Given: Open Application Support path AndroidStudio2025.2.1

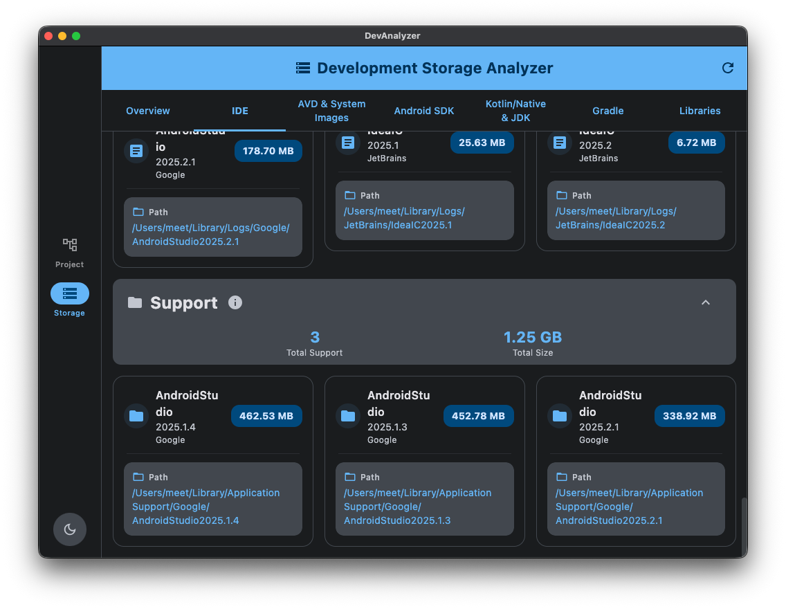Looking at the screenshot, I should [x=629, y=507].
